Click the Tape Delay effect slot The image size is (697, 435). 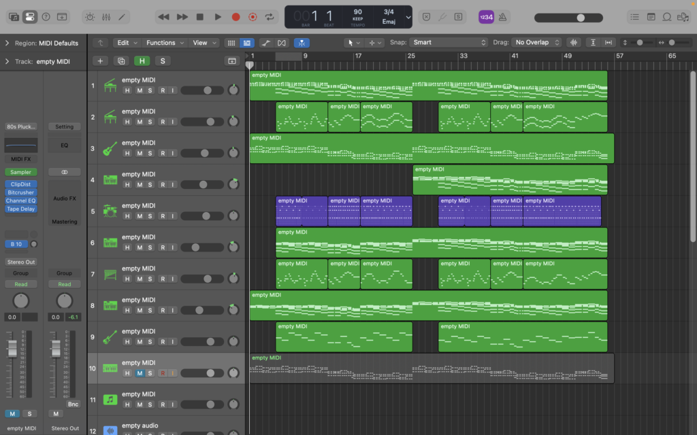[21, 209]
